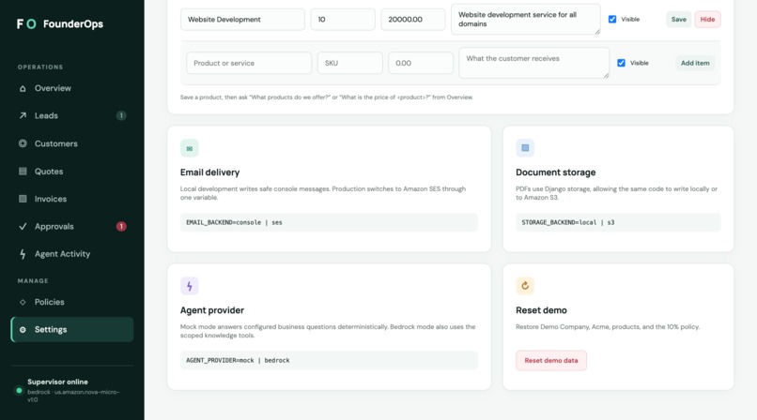Click the EMAIL_BACKEND=console | ses code text
The width and height of the screenshot is (757, 420).
[234, 222]
